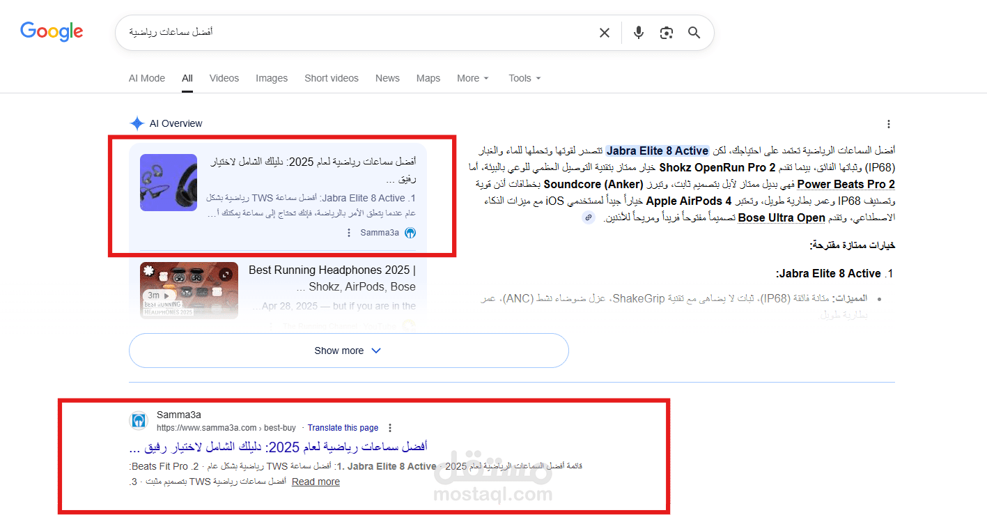Open Google Lens image search icon
Screen dimensions: 987x515
click(667, 33)
